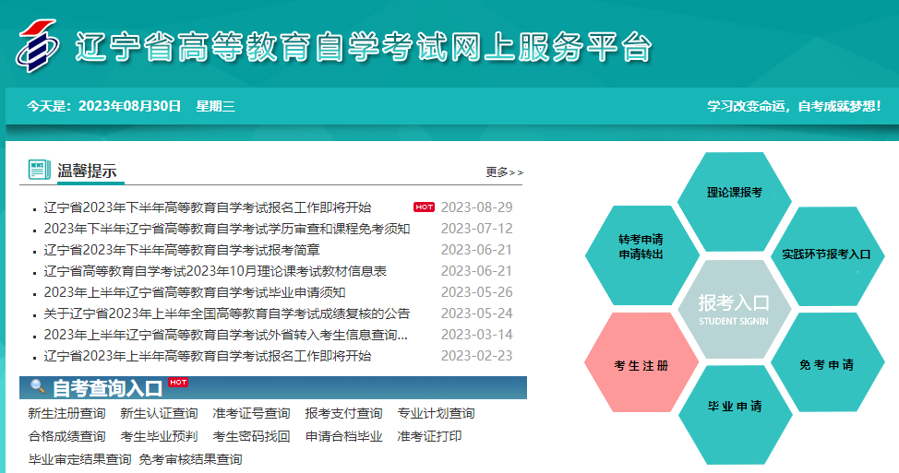The width and height of the screenshot is (899, 473).
Task: Click the magnifier icon beside 自考查询入口
Action: pyautogui.click(x=38, y=387)
